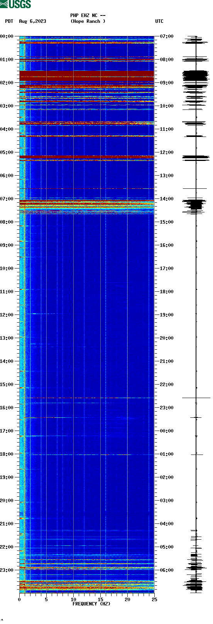This screenshot has width=213, height=624.
Task: Click the '14:00' UTC time label
Action: [x=167, y=199]
